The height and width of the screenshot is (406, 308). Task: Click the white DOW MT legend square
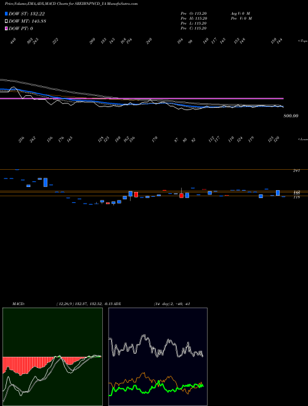click(6, 22)
